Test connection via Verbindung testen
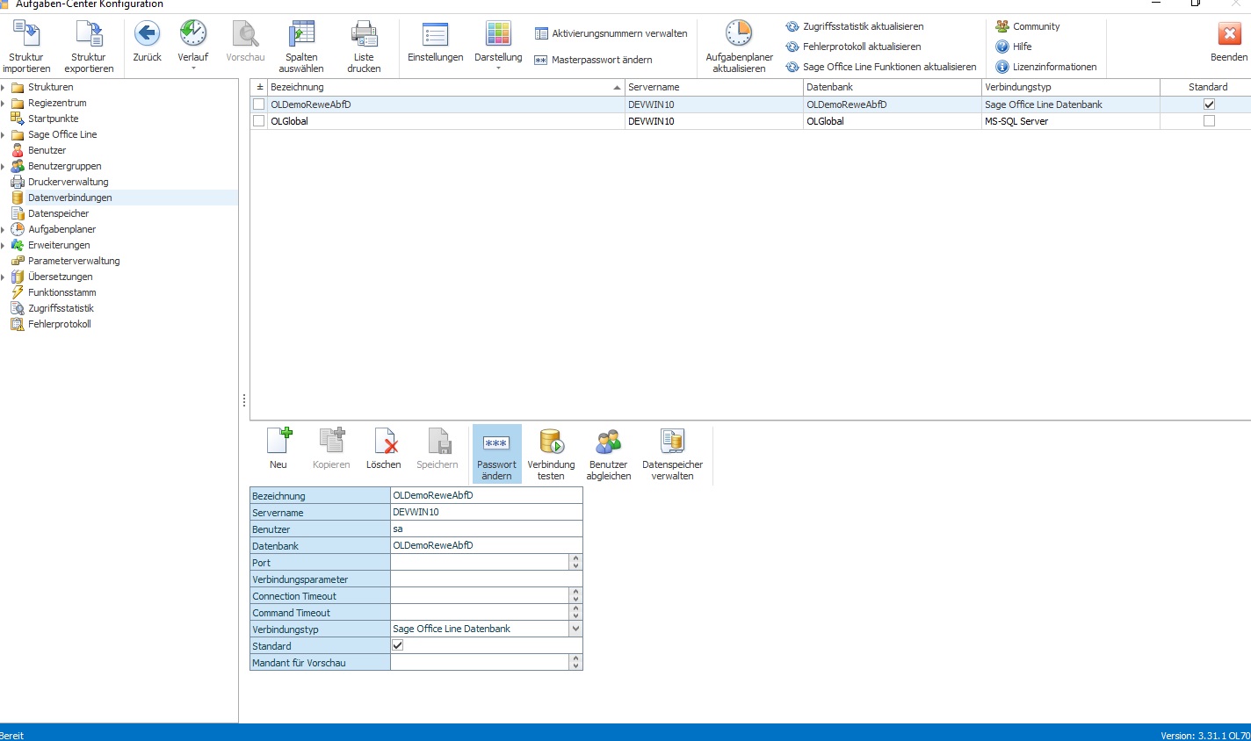 (551, 454)
